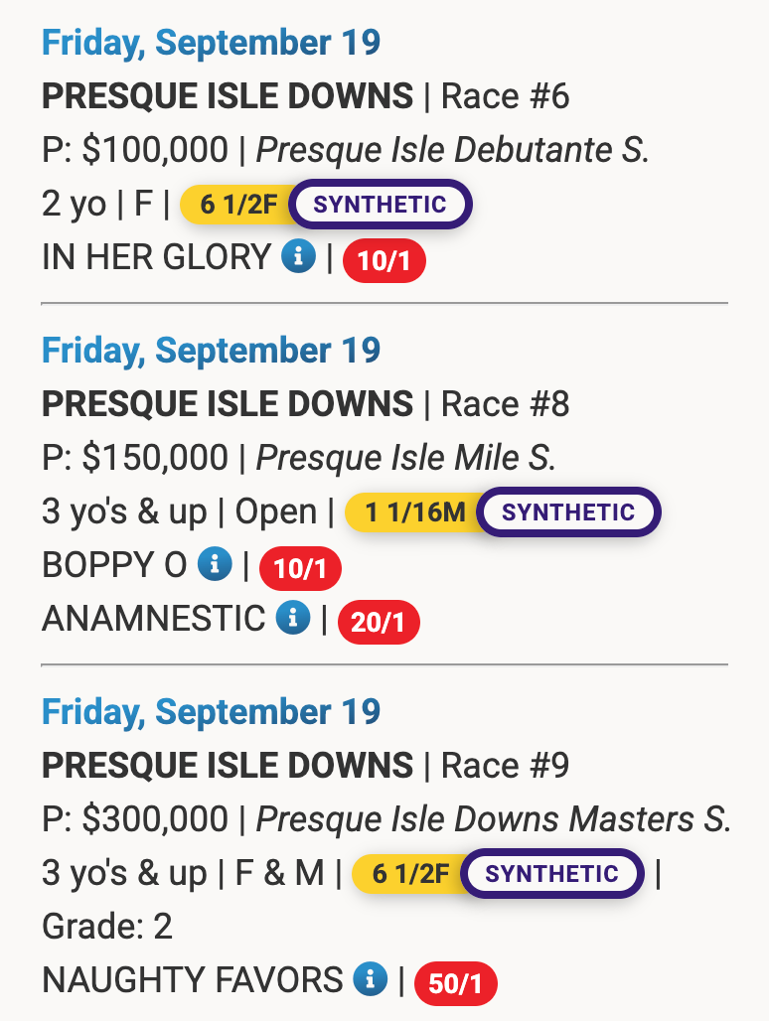
Task: Open the Presque Isle Debutante S. race link
Action: click(x=452, y=150)
